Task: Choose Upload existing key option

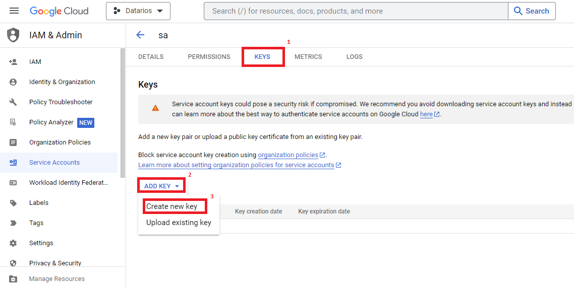Action: [x=179, y=223]
